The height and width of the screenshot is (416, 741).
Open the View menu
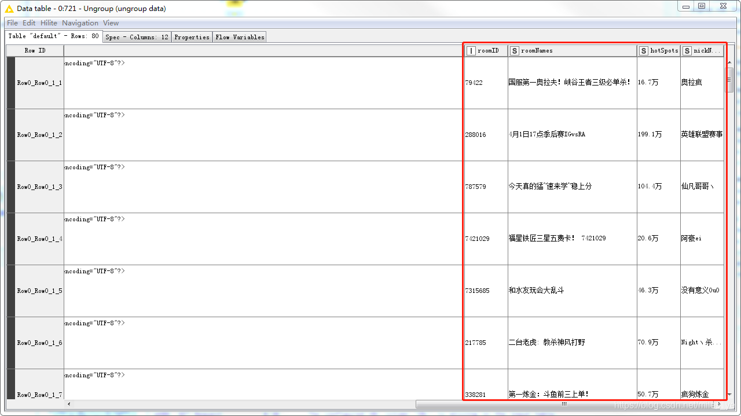(111, 23)
